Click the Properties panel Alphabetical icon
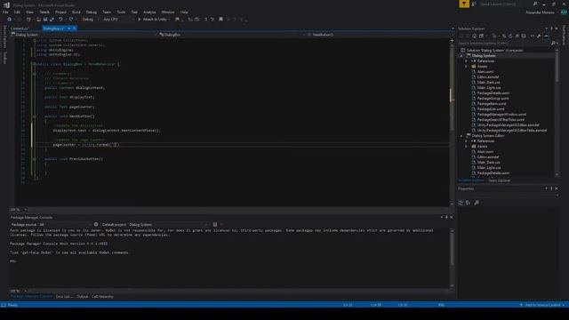Screen dimensions: 569x320 click(x=468, y=203)
